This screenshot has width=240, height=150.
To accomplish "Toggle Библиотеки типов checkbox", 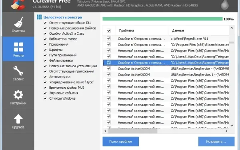I will [x=45, y=39].
